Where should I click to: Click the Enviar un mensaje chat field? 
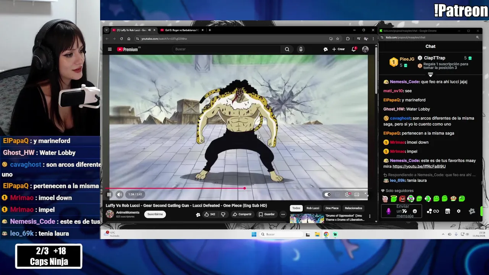click(x=402, y=211)
